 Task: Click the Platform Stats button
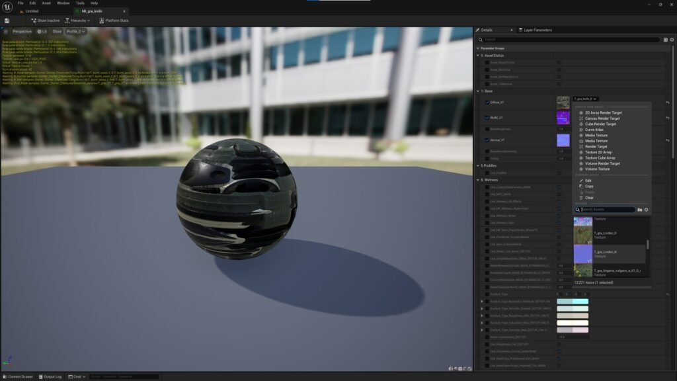click(x=114, y=21)
